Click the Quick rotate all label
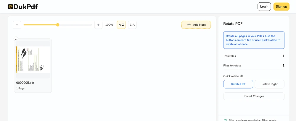Screen dimensions: 296x121 click(233, 76)
